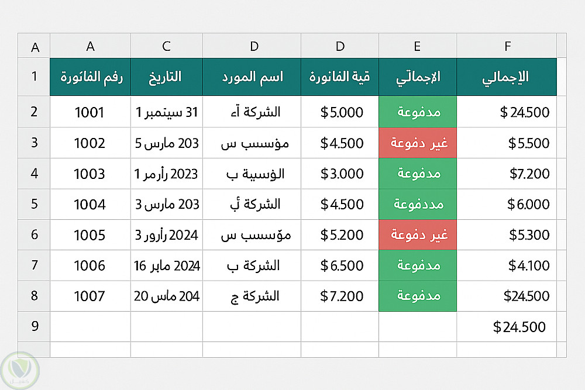Select the row 9 header number
The image size is (585, 390).
click(x=35, y=326)
